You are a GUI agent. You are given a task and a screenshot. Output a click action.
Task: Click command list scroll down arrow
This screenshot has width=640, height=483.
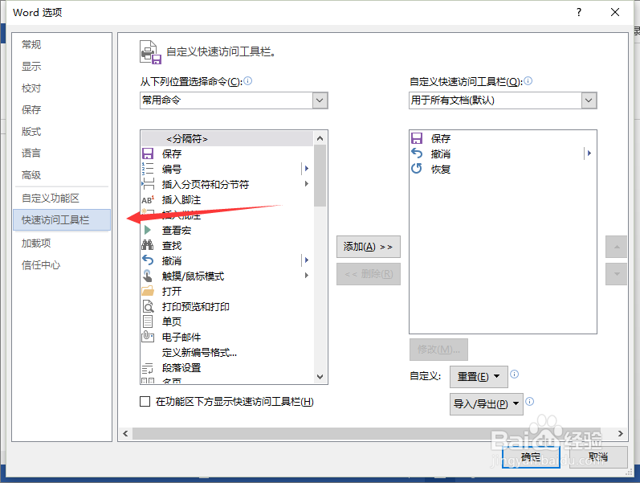pos(320,377)
